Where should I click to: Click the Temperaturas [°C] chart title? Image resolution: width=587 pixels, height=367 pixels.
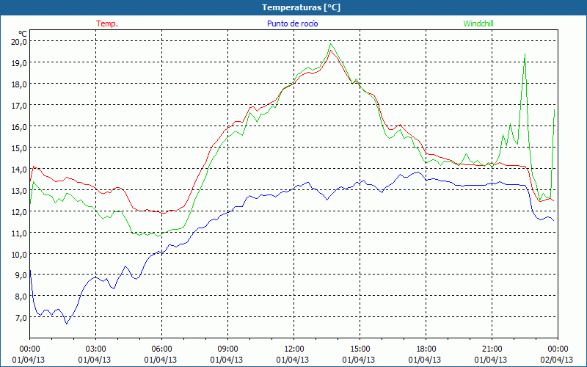[x=301, y=7]
